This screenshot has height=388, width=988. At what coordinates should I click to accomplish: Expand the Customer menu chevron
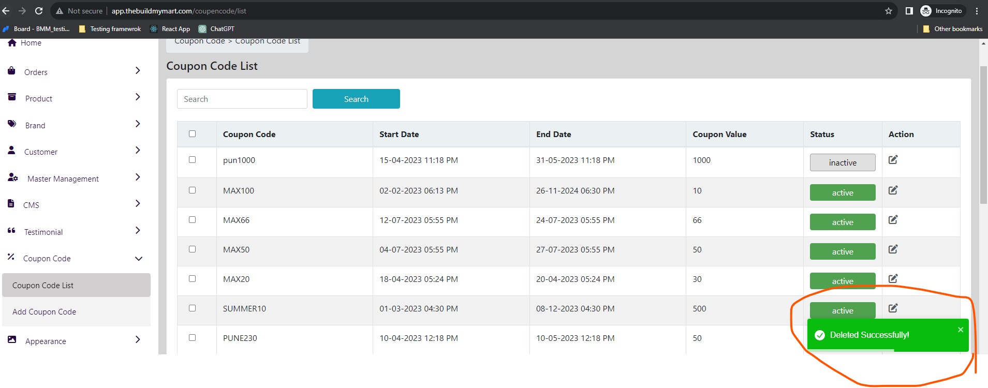[138, 150]
